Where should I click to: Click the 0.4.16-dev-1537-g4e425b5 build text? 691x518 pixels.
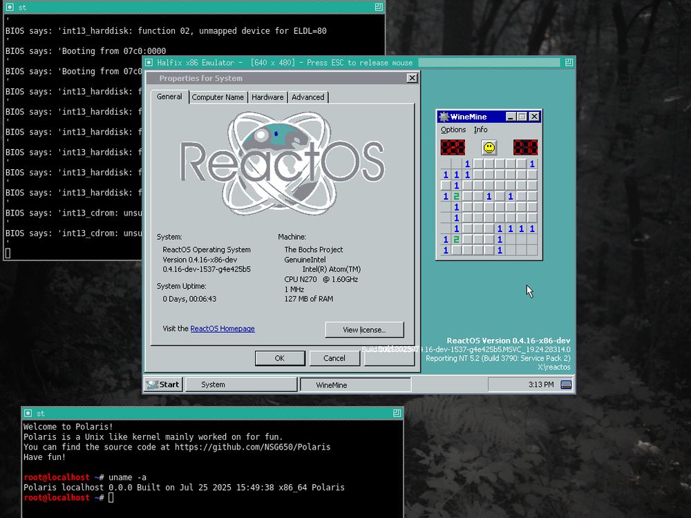pos(207,269)
